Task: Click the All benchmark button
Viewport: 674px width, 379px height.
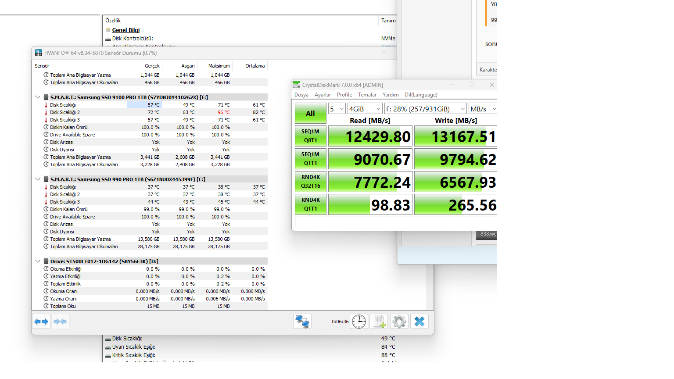Action: pos(311,113)
